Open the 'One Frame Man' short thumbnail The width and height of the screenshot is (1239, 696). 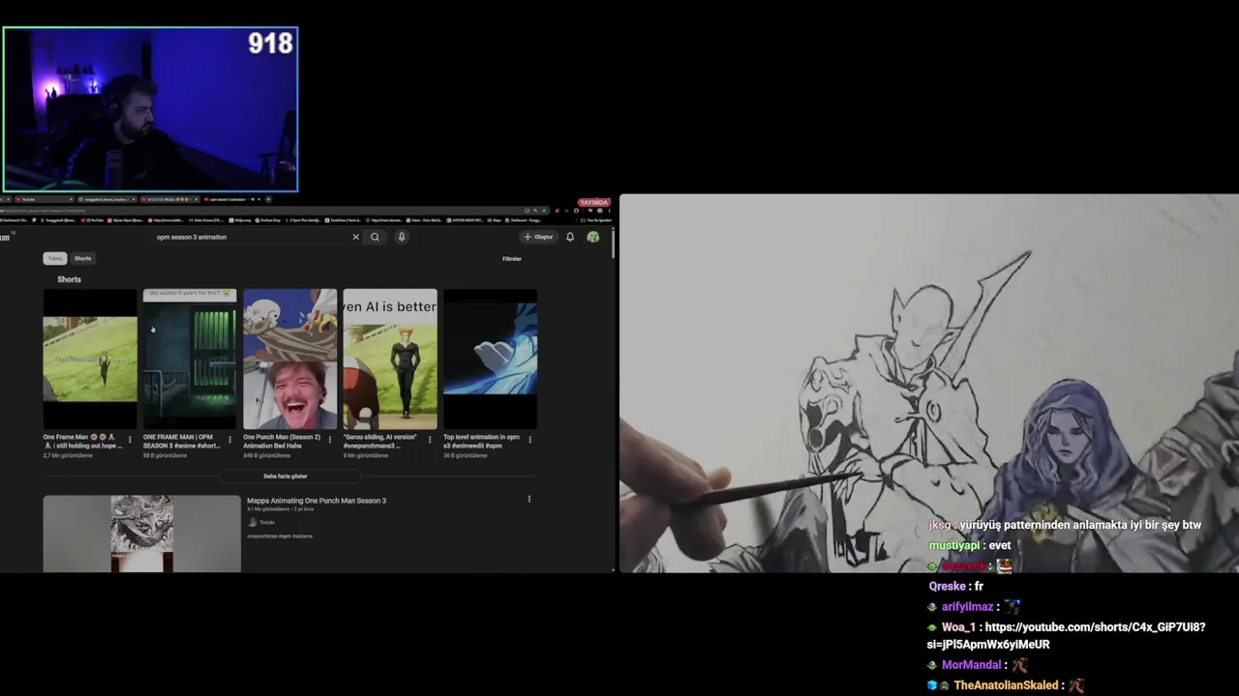click(x=90, y=359)
